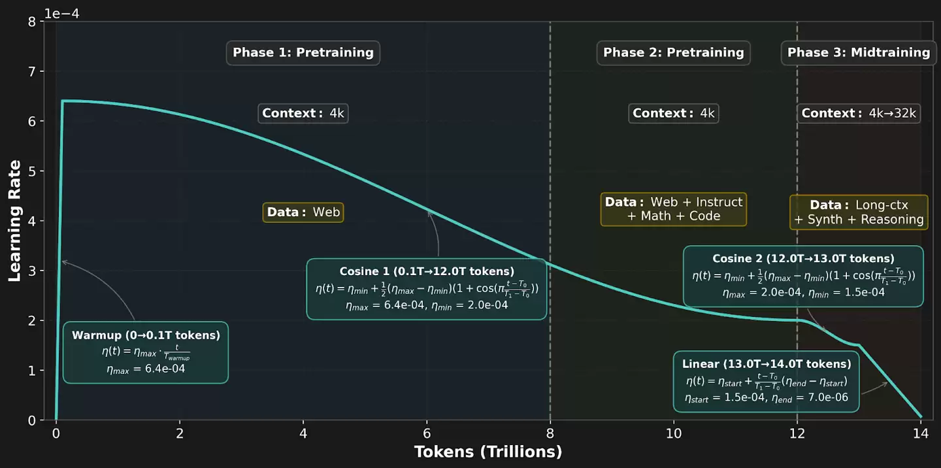Select the Data: Web label
The image size is (941, 468).
(x=303, y=212)
